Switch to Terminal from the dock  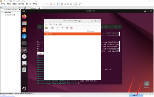pos(24,43)
